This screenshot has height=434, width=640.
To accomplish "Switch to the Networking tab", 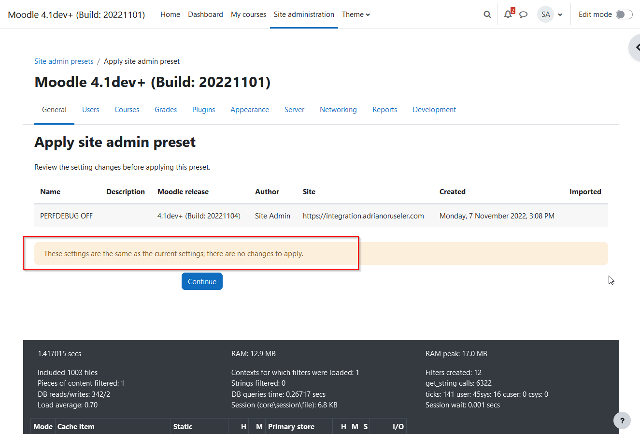I will tap(338, 110).
